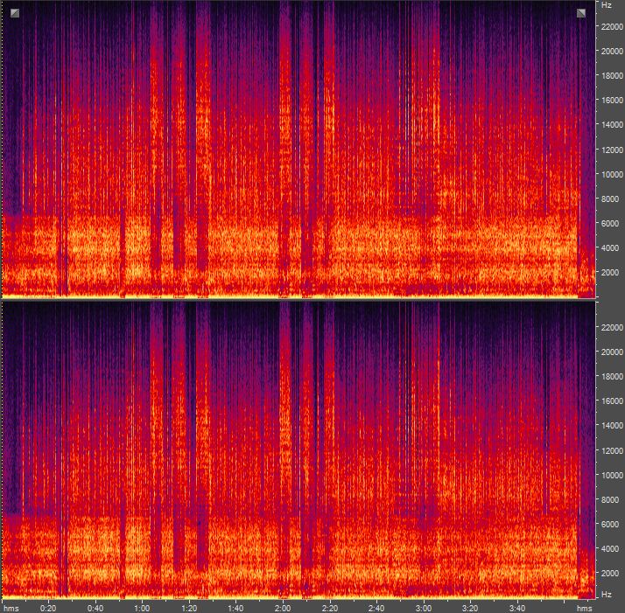Click 12000 on the upper channel frequency scale
This screenshot has width=625, height=613.
[612, 150]
